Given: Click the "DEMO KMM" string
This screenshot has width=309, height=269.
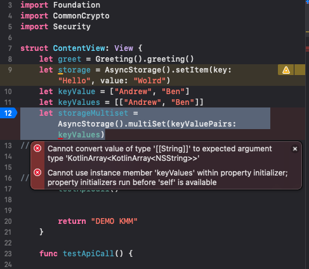Looking at the screenshot, I should point(114,221).
